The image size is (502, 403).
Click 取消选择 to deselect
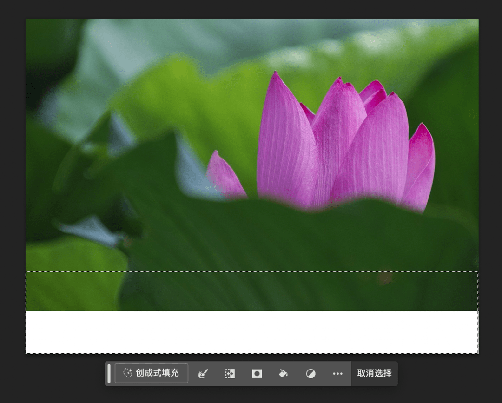(374, 373)
